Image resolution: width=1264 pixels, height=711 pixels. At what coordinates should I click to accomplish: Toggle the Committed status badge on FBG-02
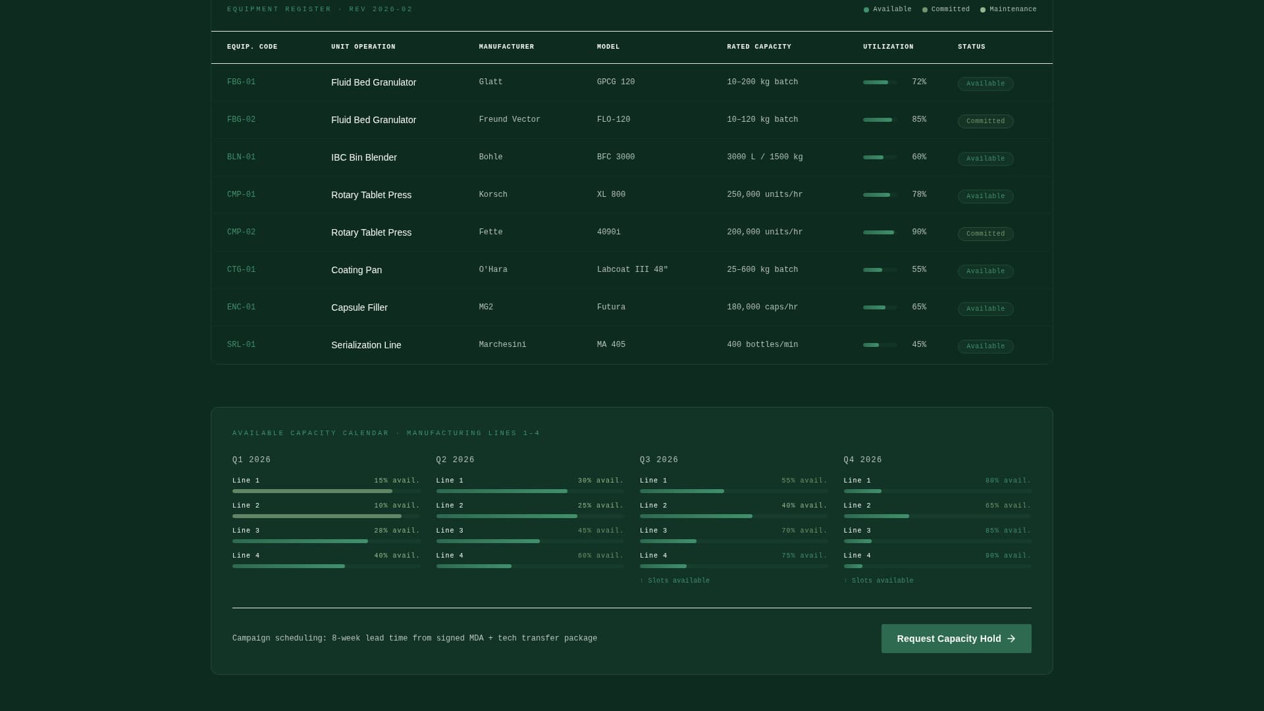985,121
